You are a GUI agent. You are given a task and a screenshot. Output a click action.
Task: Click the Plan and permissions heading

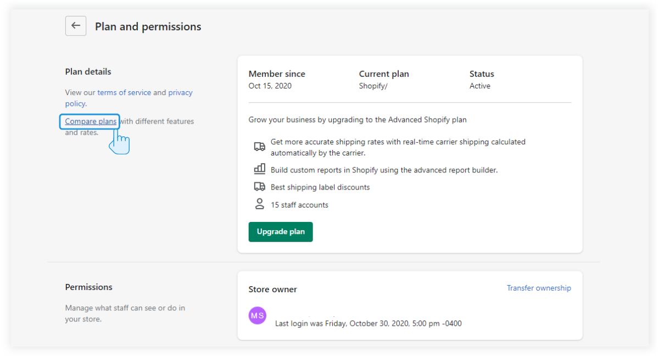[x=148, y=26]
